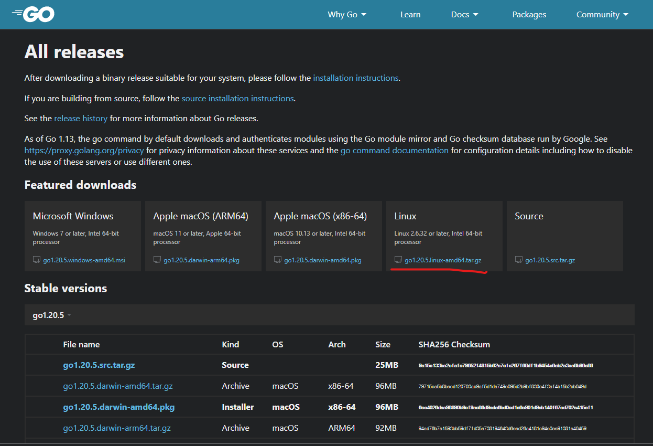This screenshot has height=446, width=653.
Task: Click the Arch column header
Action: [x=337, y=345]
